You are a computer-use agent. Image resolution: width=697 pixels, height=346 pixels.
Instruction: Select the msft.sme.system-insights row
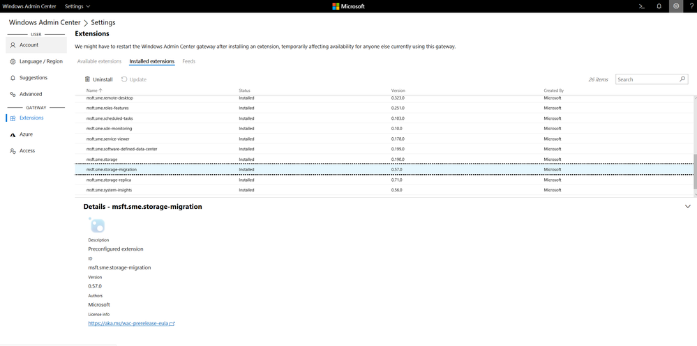pos(384,190)
